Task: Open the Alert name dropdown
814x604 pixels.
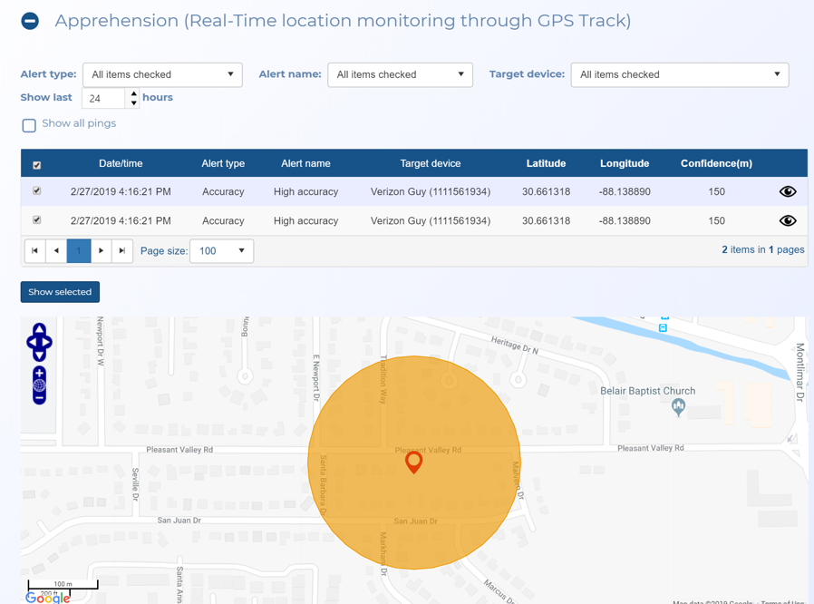Action: point(400,74)
